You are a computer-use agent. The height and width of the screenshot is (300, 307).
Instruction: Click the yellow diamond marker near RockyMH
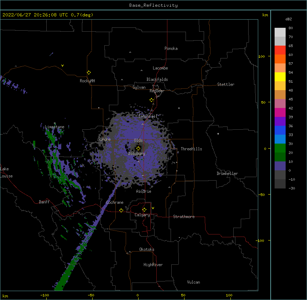point(89,73)
